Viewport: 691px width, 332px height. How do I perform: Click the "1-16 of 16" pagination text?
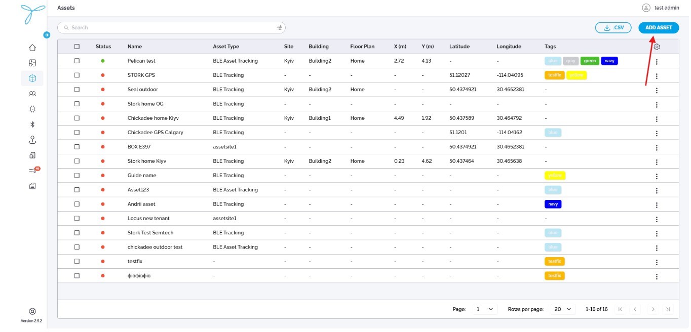click(596, 309)
